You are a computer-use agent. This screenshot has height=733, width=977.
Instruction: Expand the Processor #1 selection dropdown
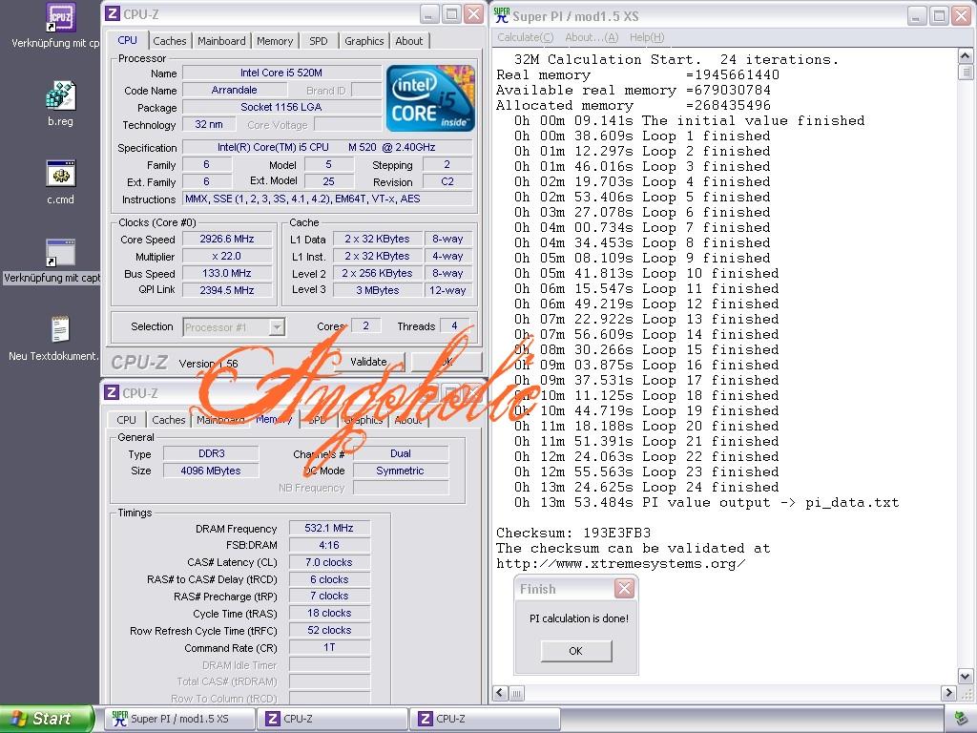point(277,326)
